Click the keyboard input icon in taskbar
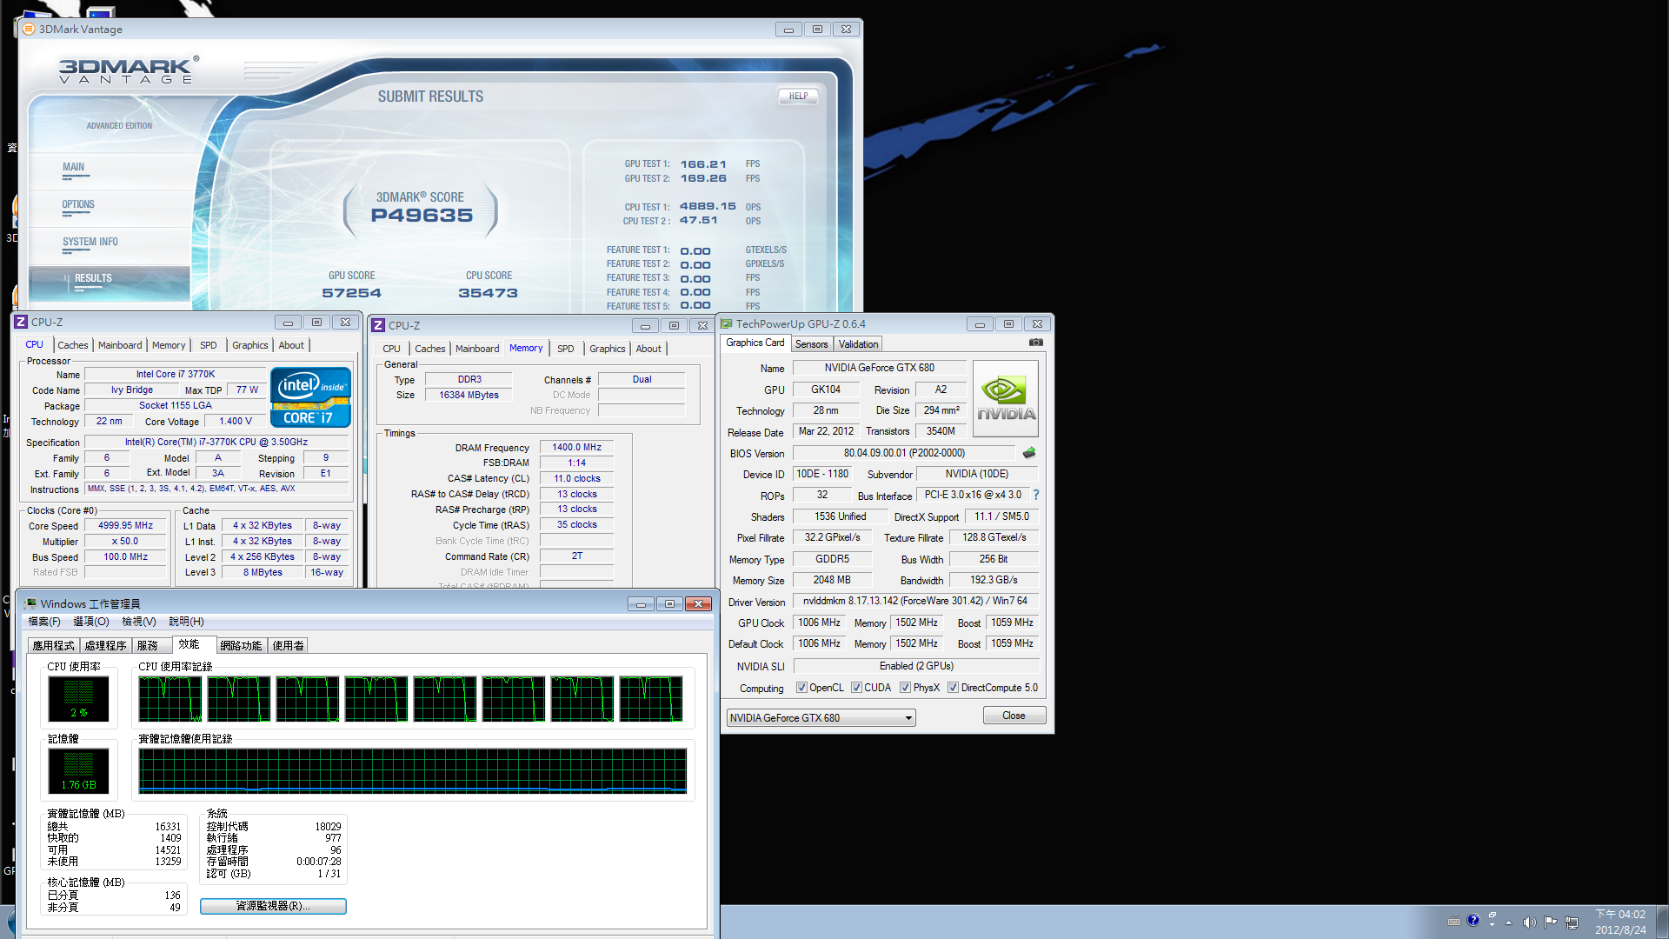This screenshot has height=939, width=1669. (1454, 922)
